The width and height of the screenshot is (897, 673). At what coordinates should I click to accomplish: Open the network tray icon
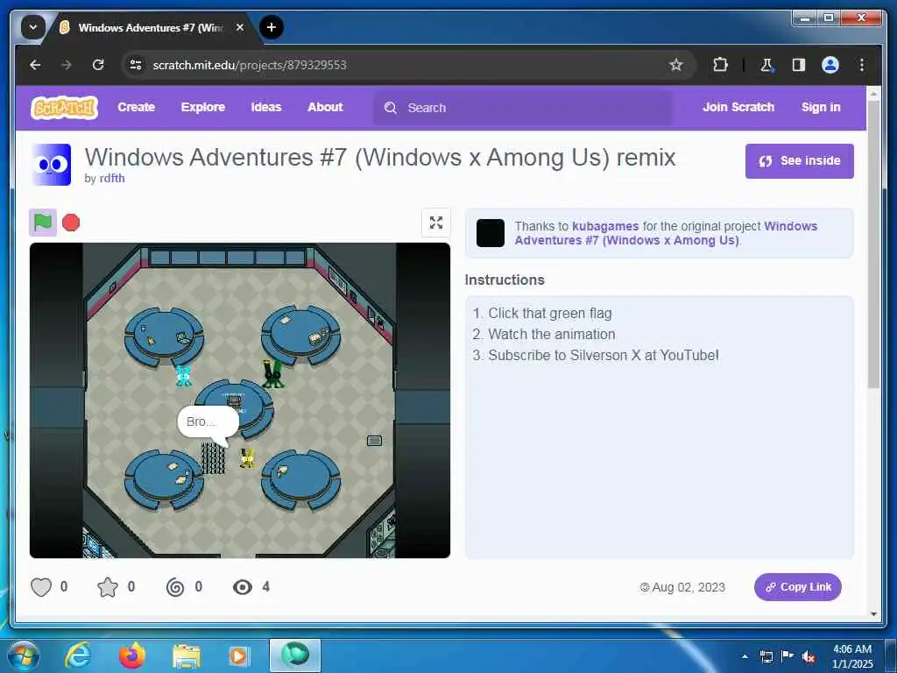point(766,657)
